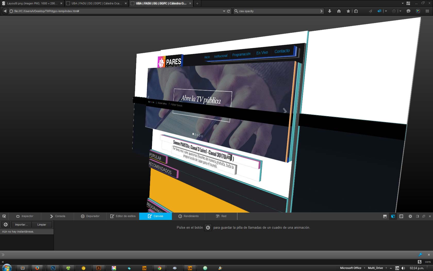Click the css opacity search field
The width and height of the screenshot is (433, 271).
click(x=278, y=11)
